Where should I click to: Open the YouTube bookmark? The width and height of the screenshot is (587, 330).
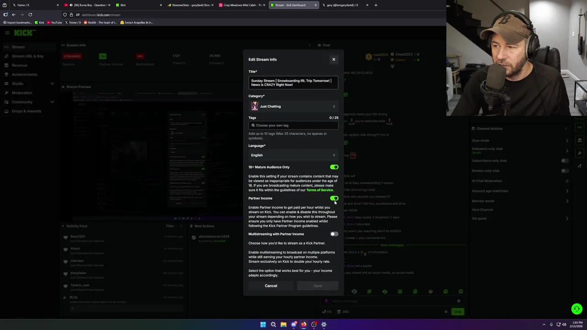tap(55, 22)
